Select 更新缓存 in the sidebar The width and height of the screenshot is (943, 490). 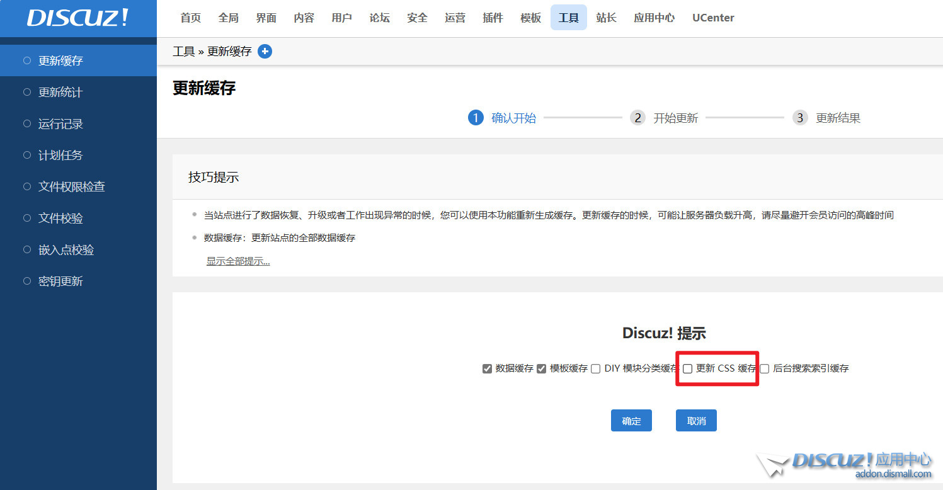coord(78,60)
